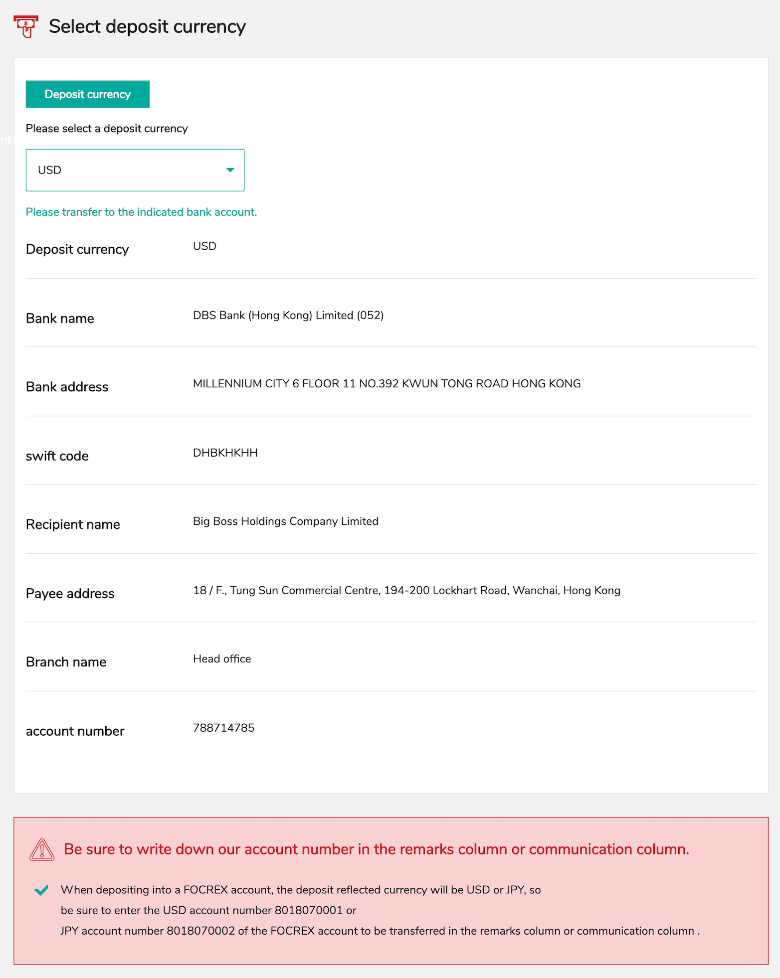Click the teal checkmark icon

tap(41, 890)
